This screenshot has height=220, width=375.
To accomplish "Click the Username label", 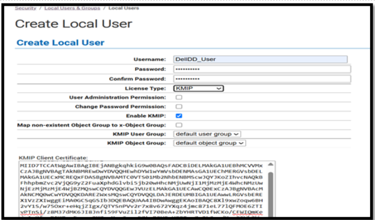I will point(150,59).
